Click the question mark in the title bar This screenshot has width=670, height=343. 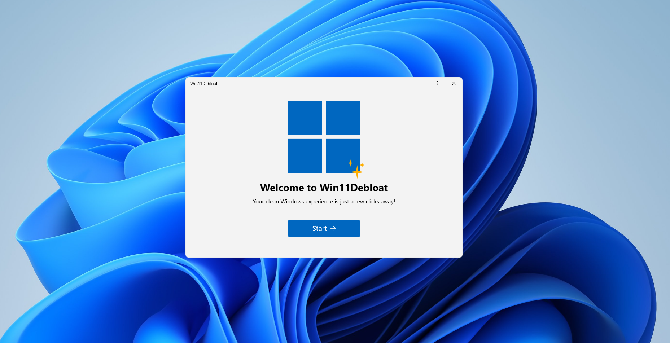pos(437,83)
